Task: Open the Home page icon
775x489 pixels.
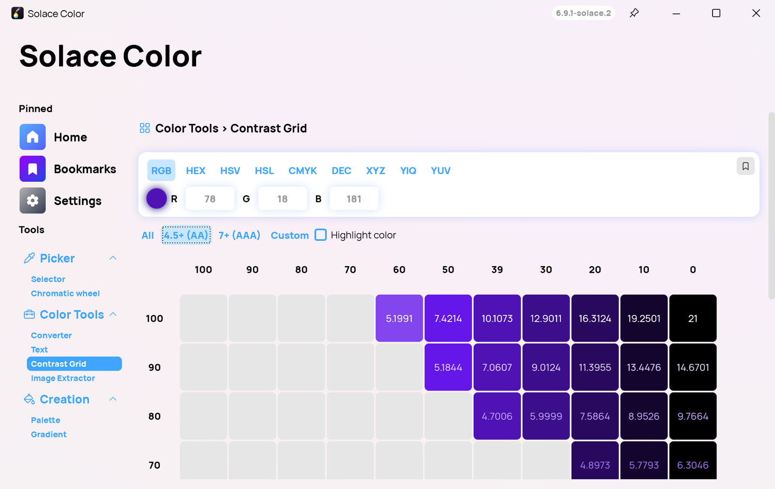Action: point(32,137)
